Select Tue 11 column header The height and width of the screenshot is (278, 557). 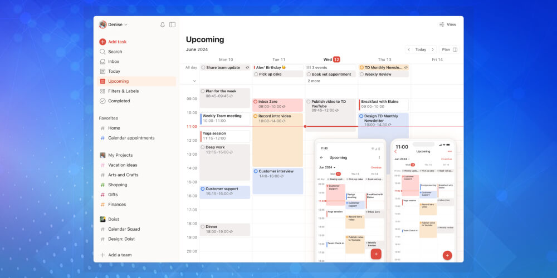coord(278,59)
